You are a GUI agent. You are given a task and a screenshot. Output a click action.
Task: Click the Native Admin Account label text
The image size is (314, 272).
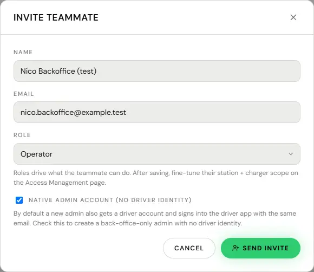click(110, 200)
